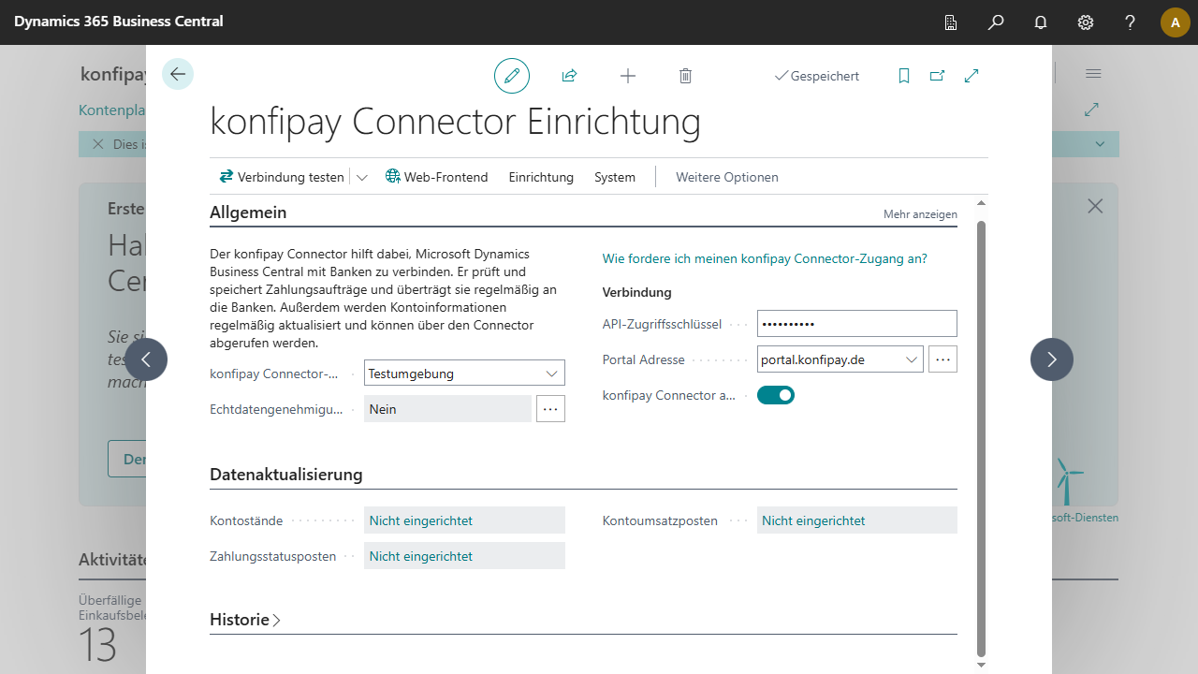The height and width of the screenshot is (674, 1198).
Task: Open the page in a new window
Action: click(x=937, y=76)
